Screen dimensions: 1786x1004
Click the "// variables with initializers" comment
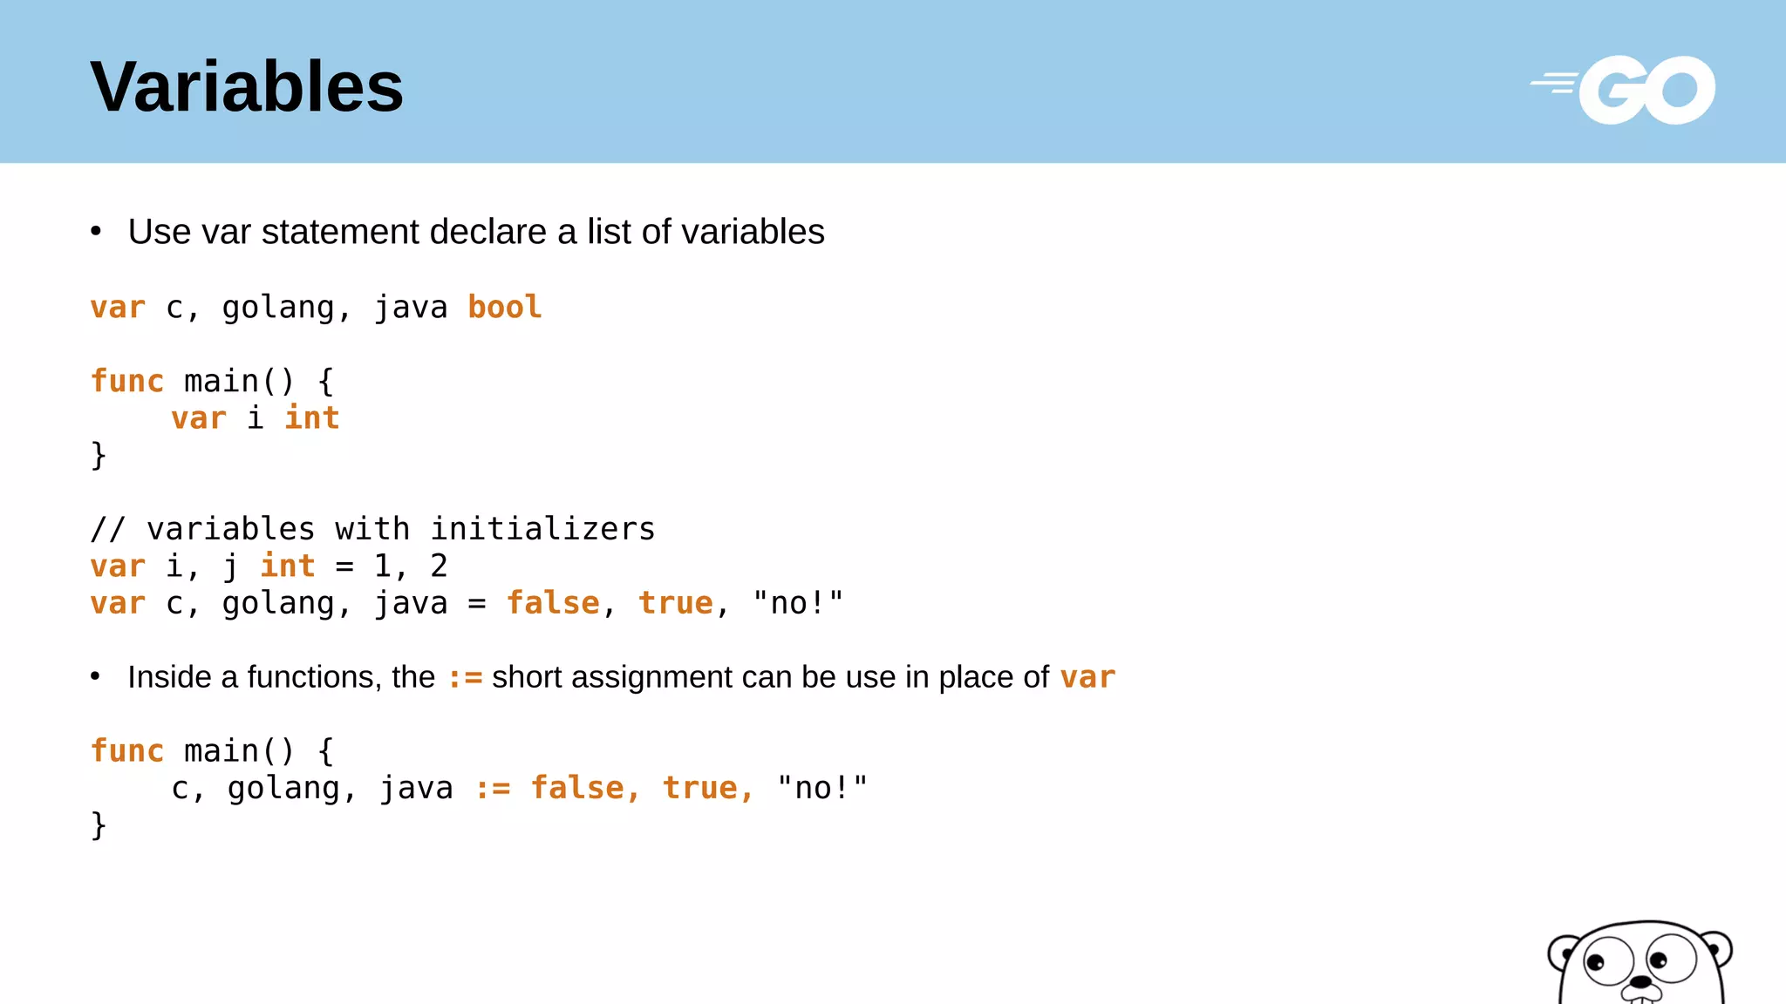click(372, 529)
